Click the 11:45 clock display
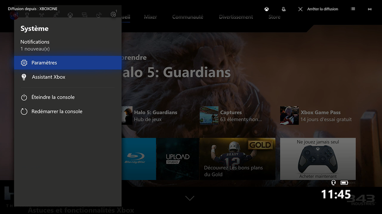 pos(336,195)
